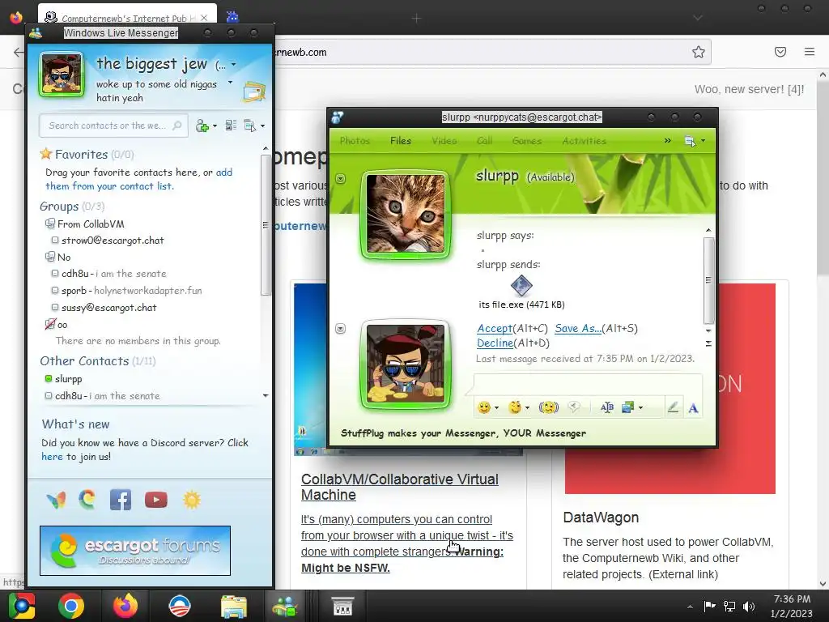829x622 pixels.
Task: Decline the incoming file transfer
Action: coord(495,343)
